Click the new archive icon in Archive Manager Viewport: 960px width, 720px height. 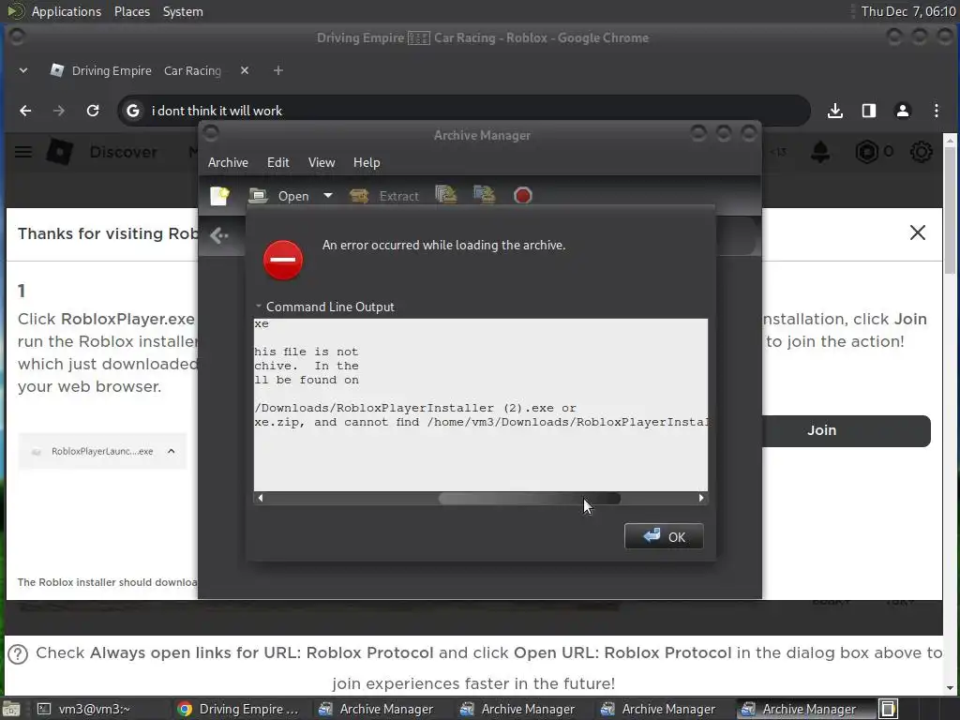[x=219, y=196]
